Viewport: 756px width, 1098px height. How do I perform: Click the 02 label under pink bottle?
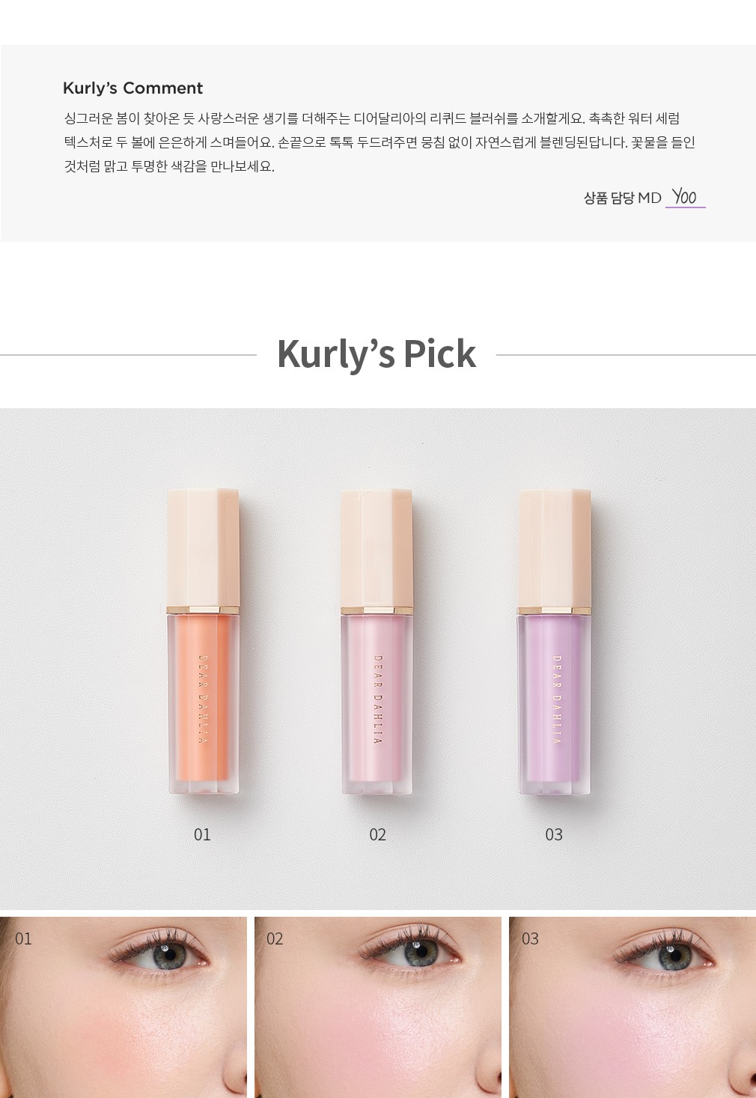377,834
